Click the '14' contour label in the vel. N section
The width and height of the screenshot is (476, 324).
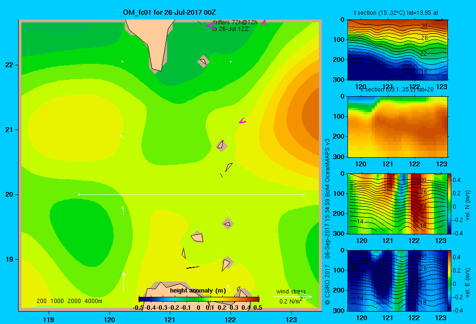[360, 222]
